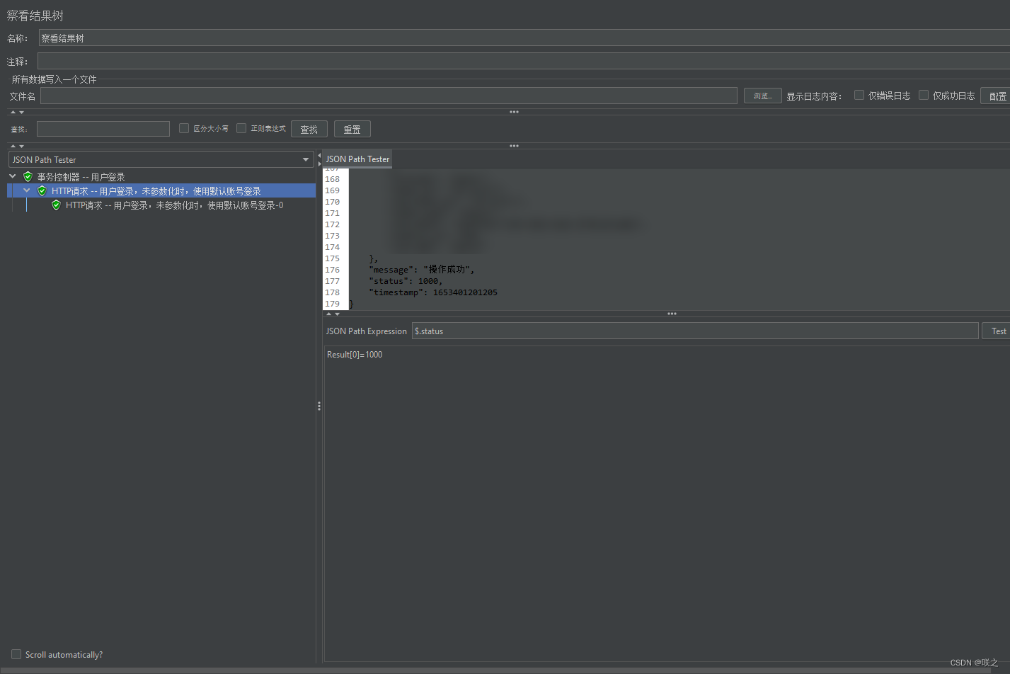The image size is (1010, 674).
Task: Focus the 文件名 filename field
Action: tap(389, 96)
